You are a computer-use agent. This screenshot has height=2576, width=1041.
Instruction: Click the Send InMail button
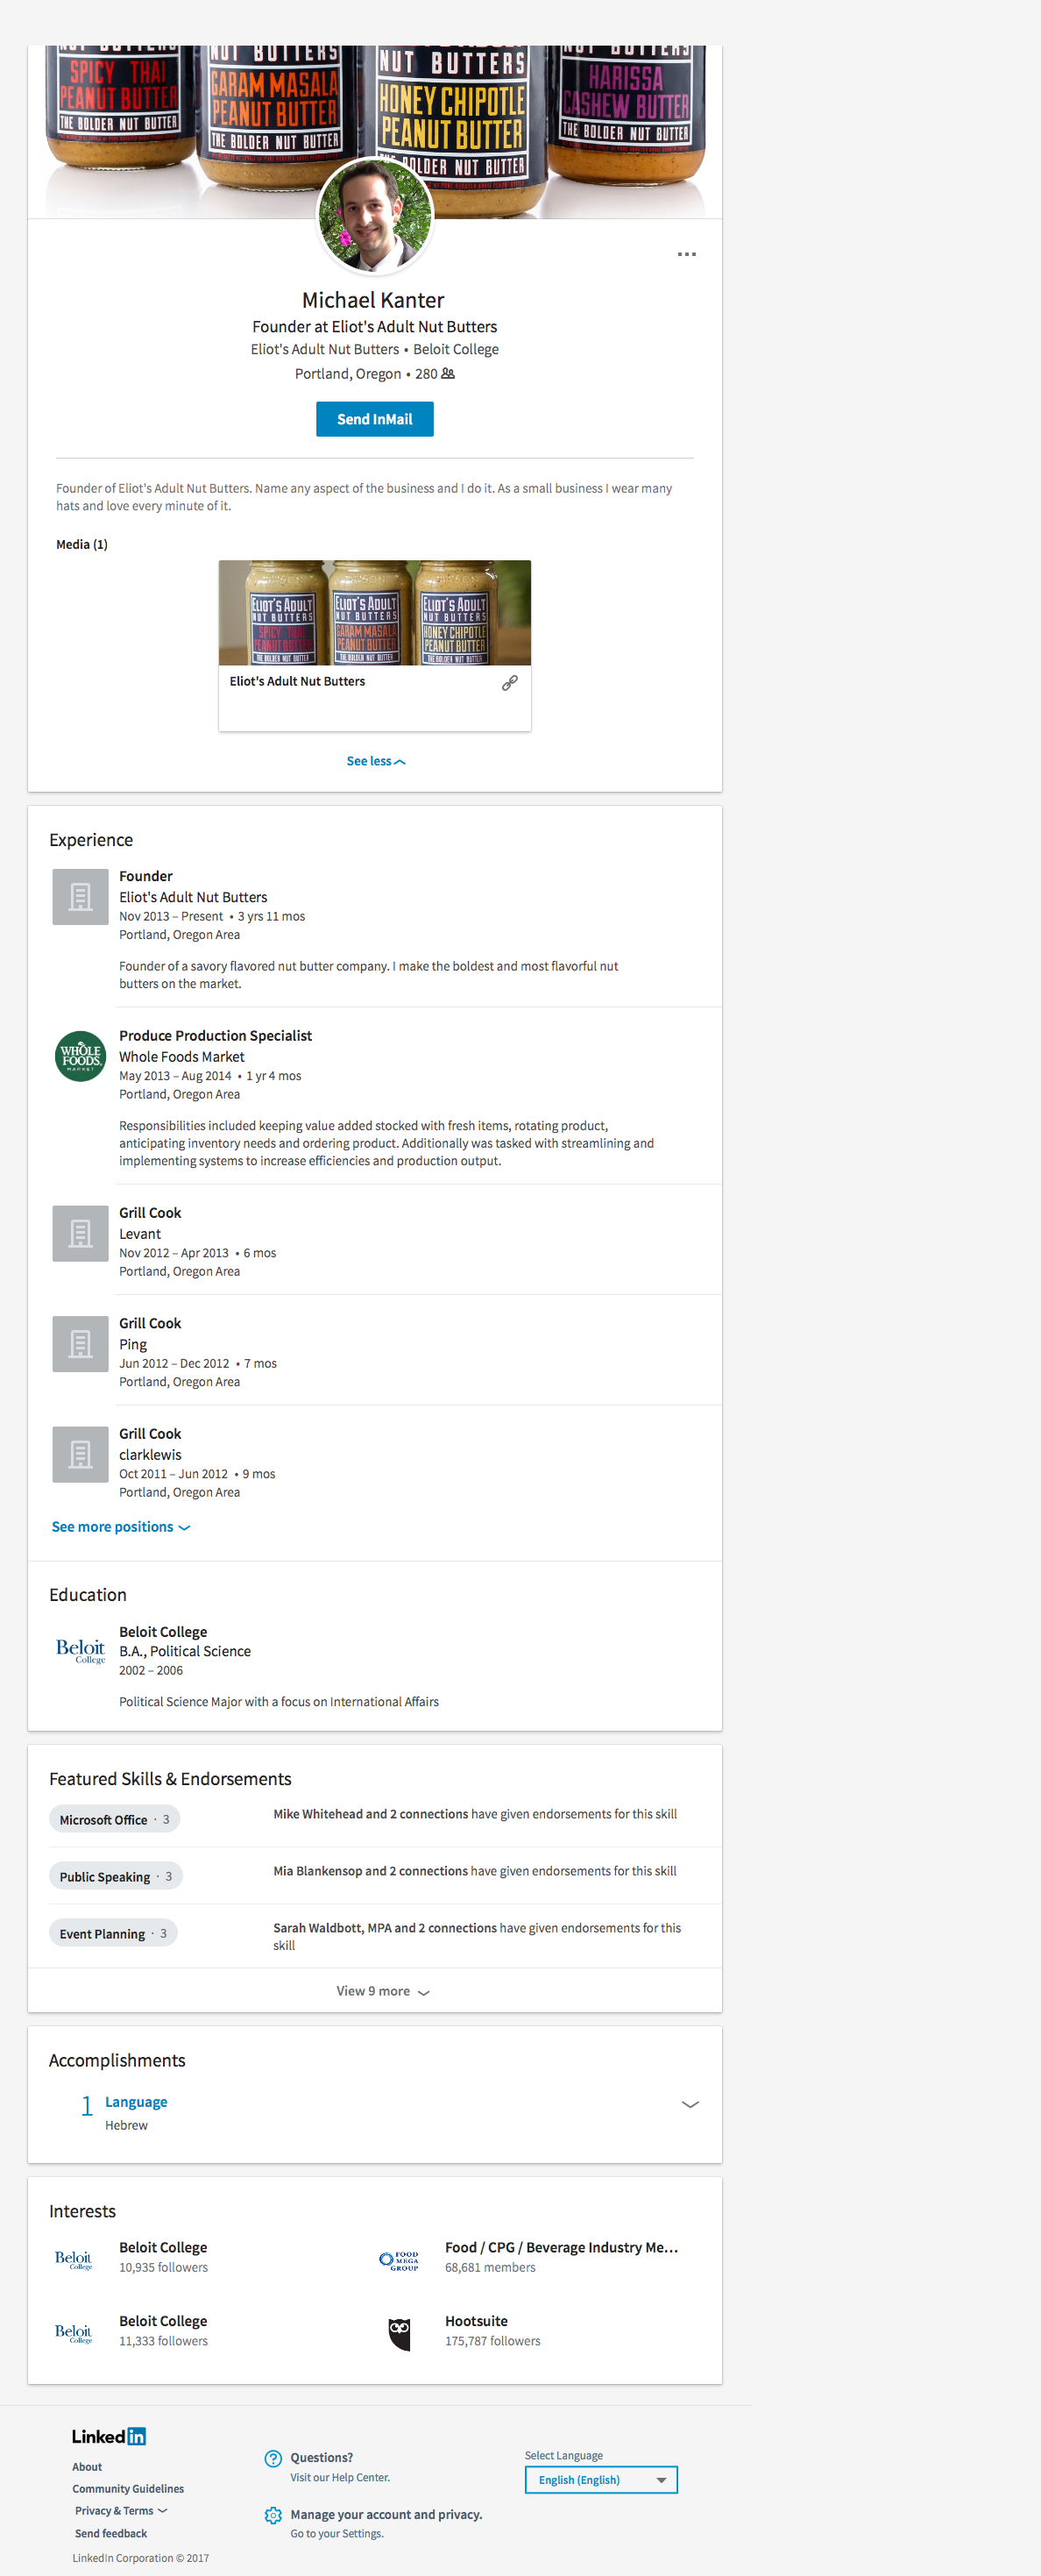pyautogui.click(x=375, y=419)
